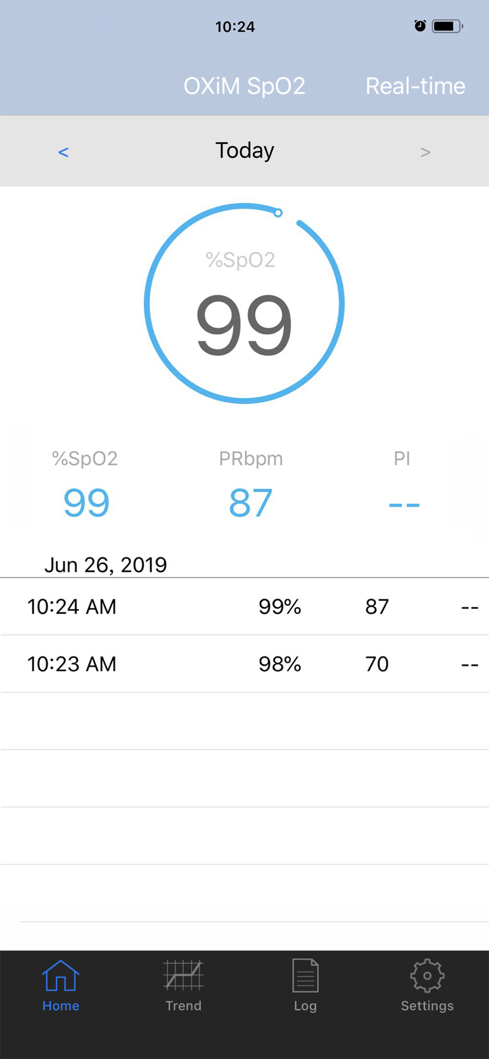Tap the circular SpO2 gauge showing 99
Screen dimensions: 489x1059
(244, 303)
